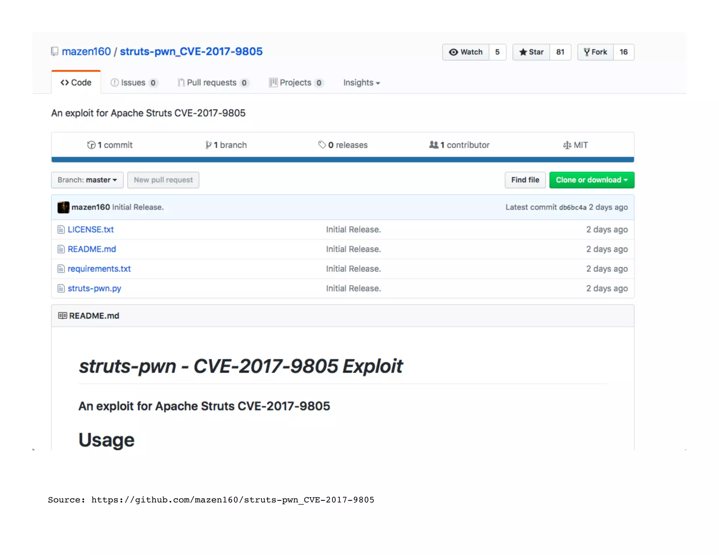Click the star icon on Star button
The width and height of the screenshot is (719, 555).
[523, 52]
